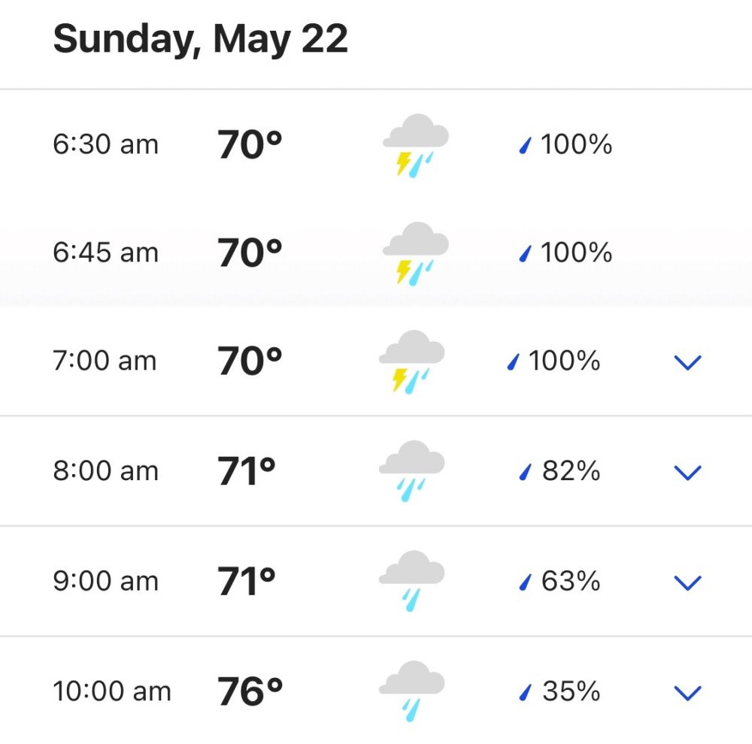Click the 6:30 am thunderstorm icon

point(415,144)
